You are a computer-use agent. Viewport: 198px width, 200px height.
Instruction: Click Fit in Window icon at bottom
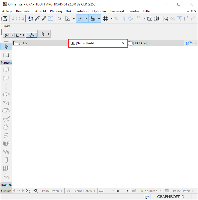(36, 191)
